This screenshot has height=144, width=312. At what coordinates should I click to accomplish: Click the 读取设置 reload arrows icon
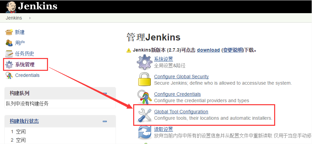(x=145, y=132)
